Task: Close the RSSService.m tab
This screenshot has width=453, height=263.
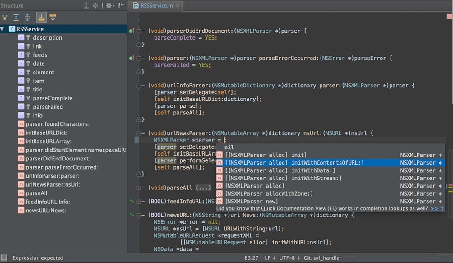Action: [178, 6]
